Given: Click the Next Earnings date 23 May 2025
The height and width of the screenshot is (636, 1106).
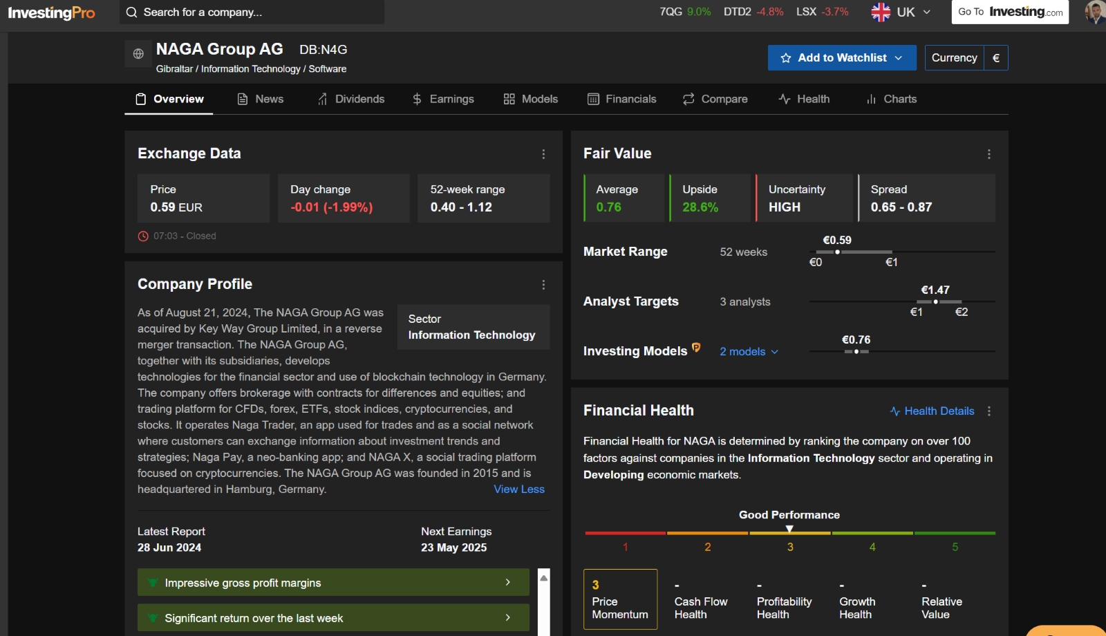Looking at the screenshot, I should click(454, 548).
